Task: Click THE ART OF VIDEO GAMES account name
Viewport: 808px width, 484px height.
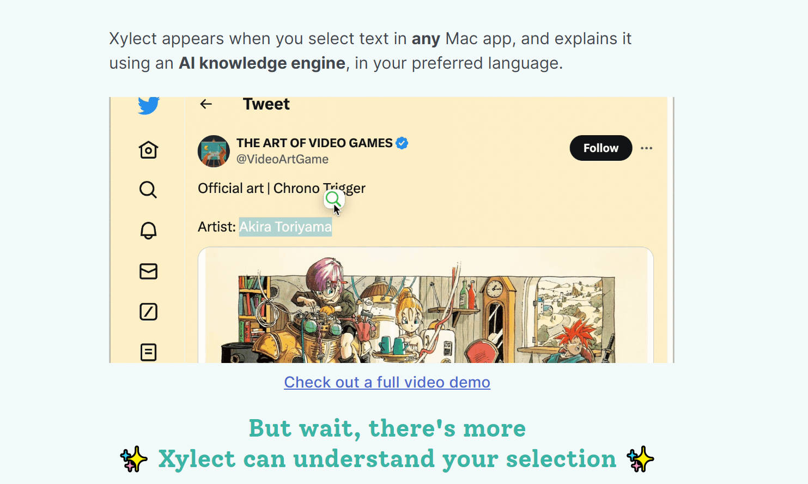Action: 314,143
